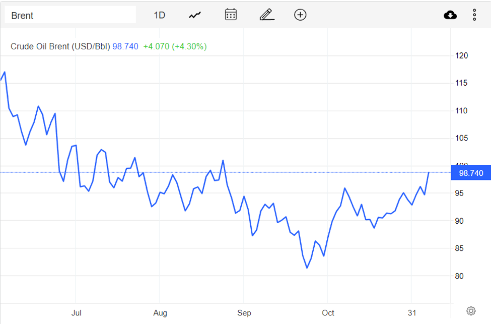This screenshot has width=492, height=324.
Task: Select the Aug label on time axis
Action: click(x=160, y=313)
